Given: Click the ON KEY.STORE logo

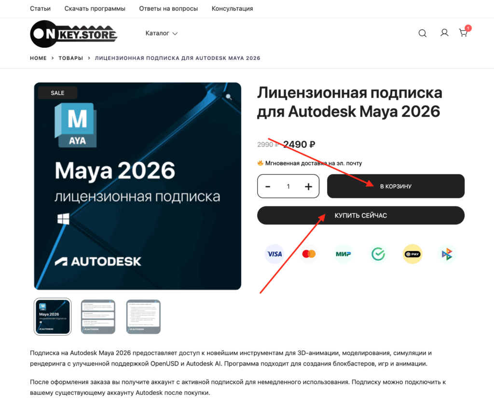Looking at the screenshot, I should pyautogui.click(x=74, y=34).
